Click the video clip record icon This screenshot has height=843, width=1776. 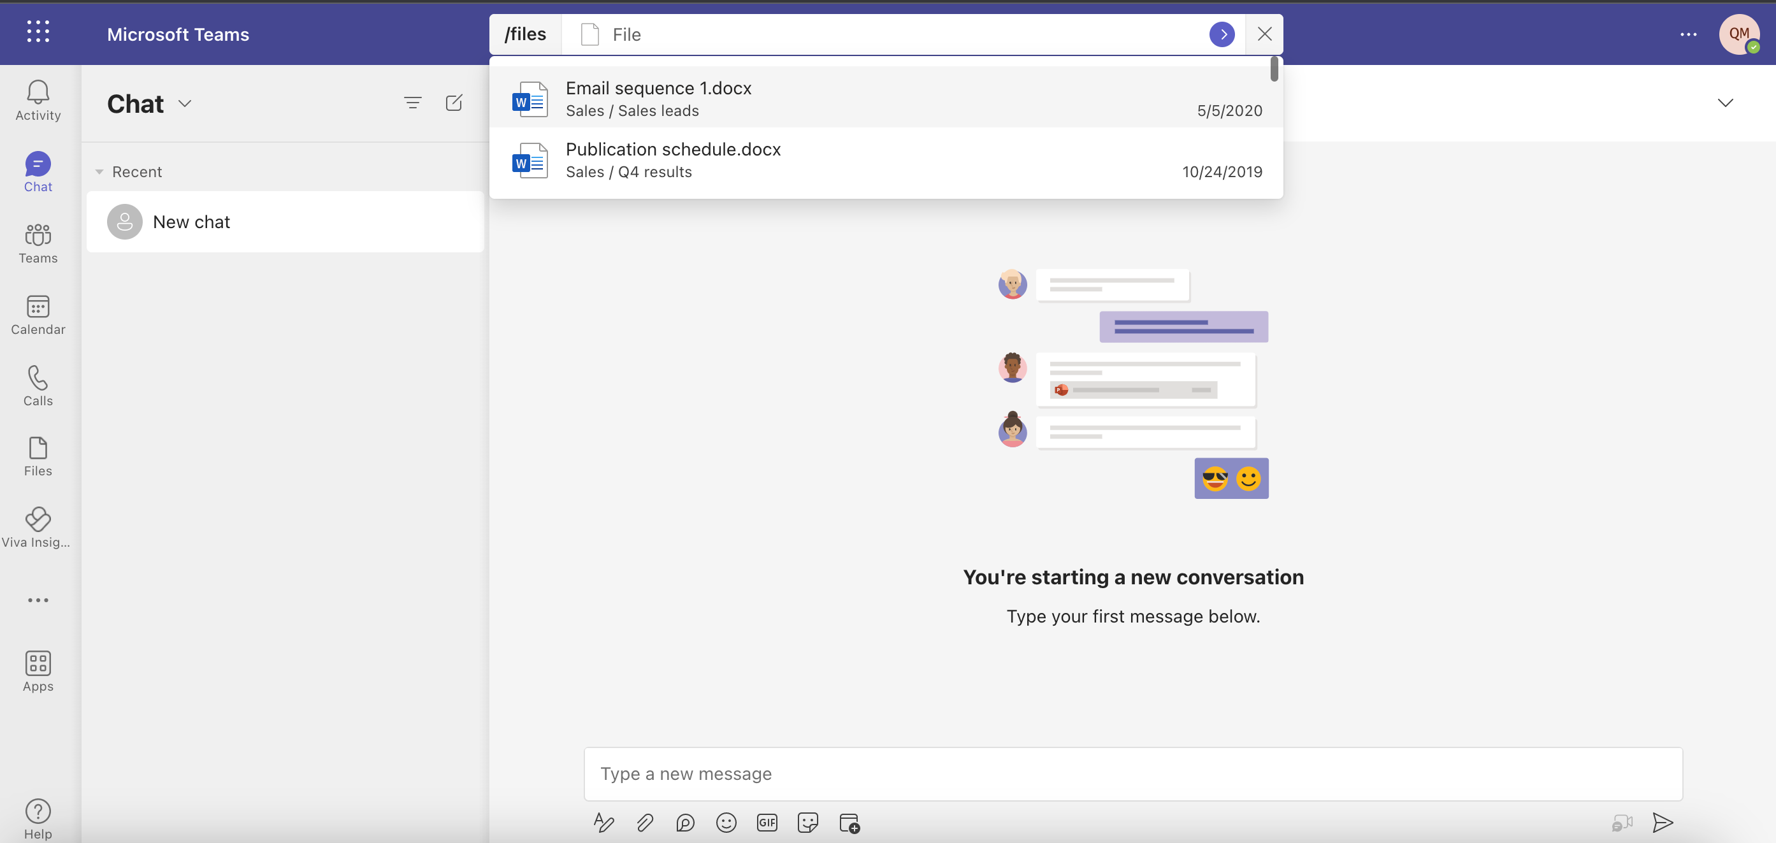click(x=1622, y=823)
